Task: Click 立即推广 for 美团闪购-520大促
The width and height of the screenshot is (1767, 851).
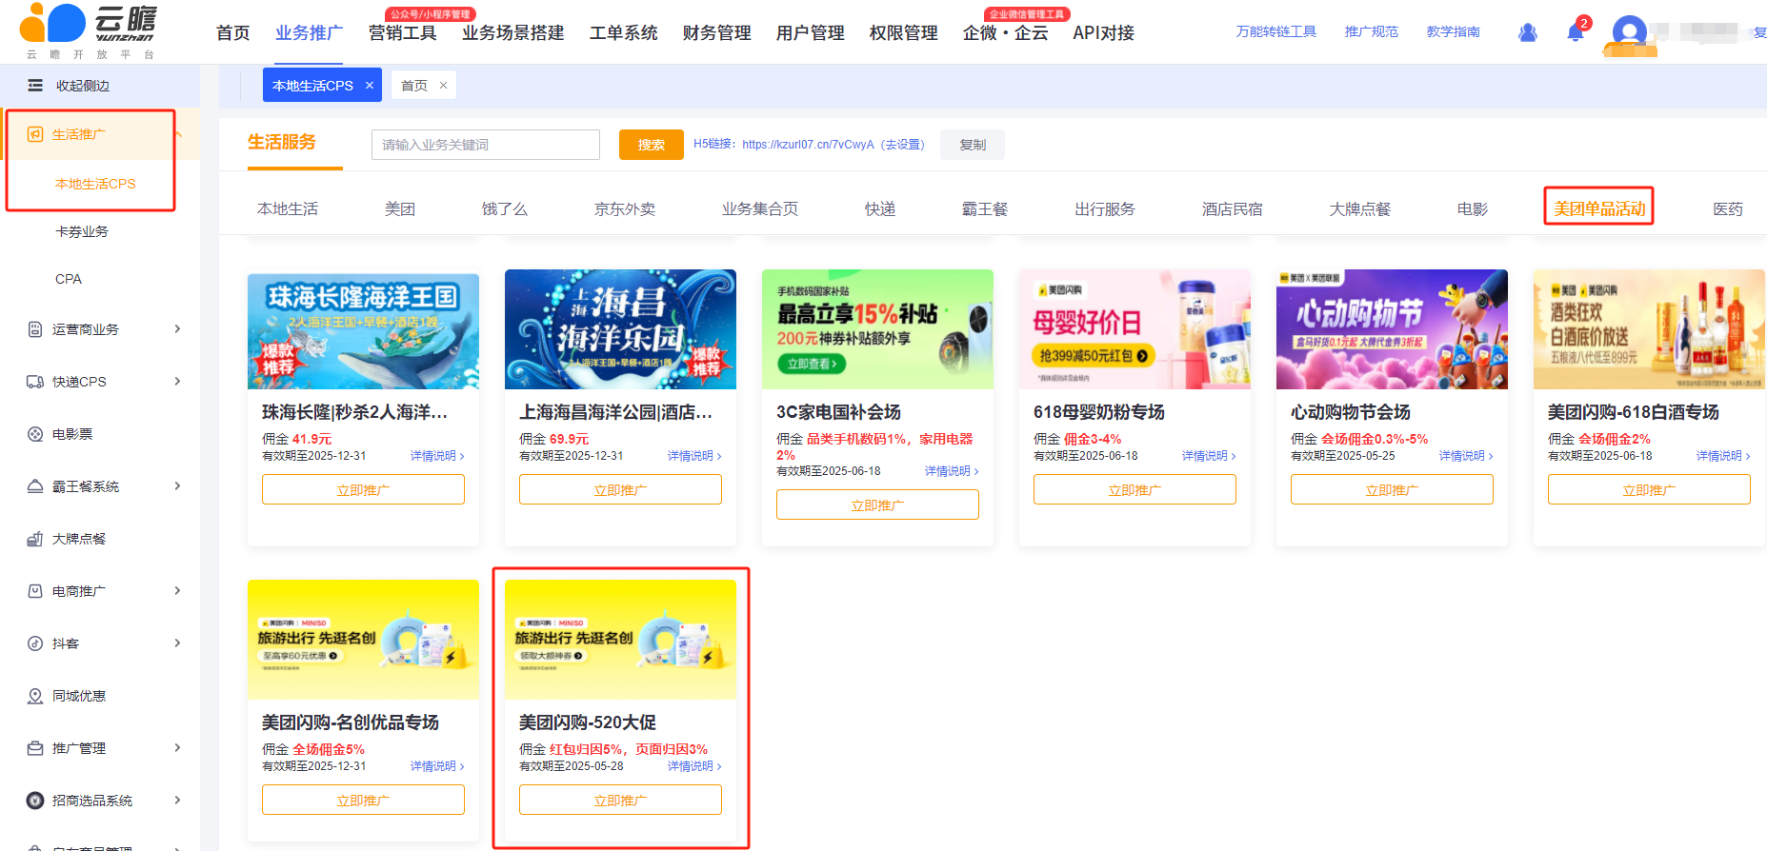Action: point(620,801)
